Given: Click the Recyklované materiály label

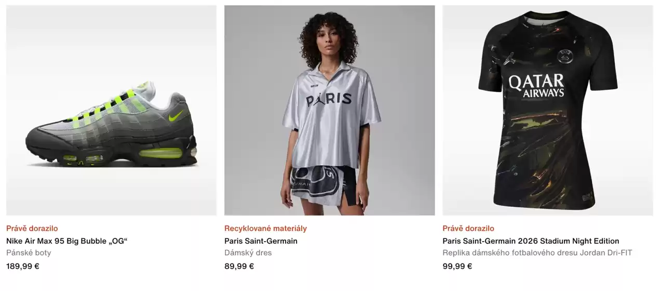Looking at the screenshot, I should [265, 229].
